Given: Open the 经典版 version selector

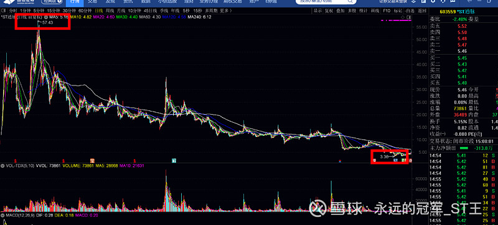Looking at the screenshot, I should [x=50, y=1].
